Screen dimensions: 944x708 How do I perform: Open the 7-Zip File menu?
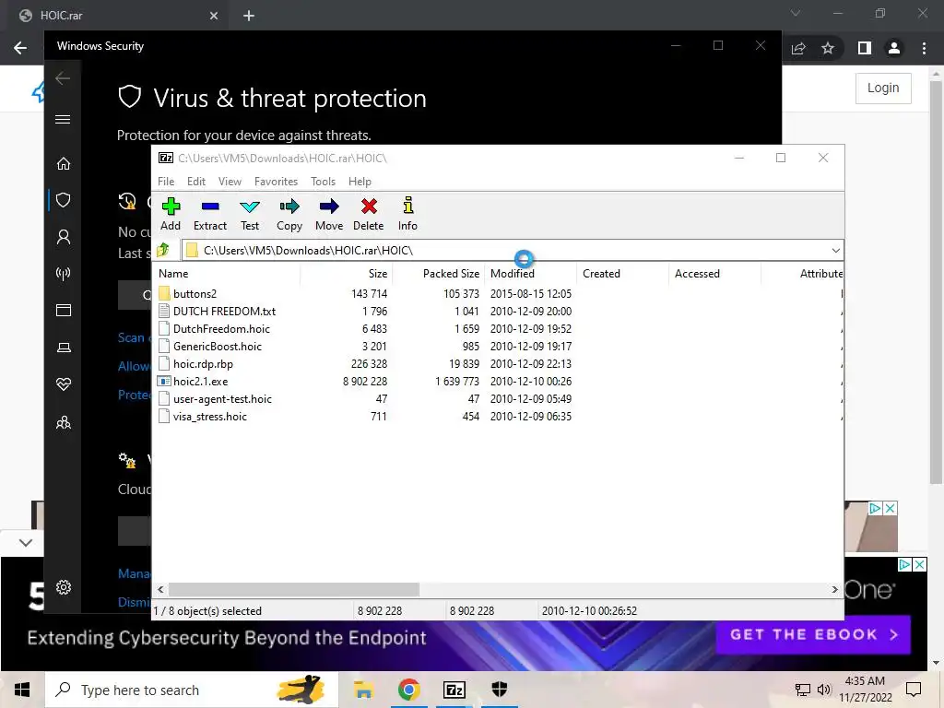(x=166, y=182)
